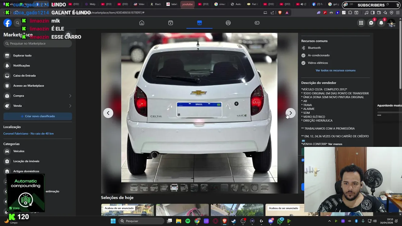Click the Seleções de hoje heading
Screen dimensions: 402x226
pos(117,197)
